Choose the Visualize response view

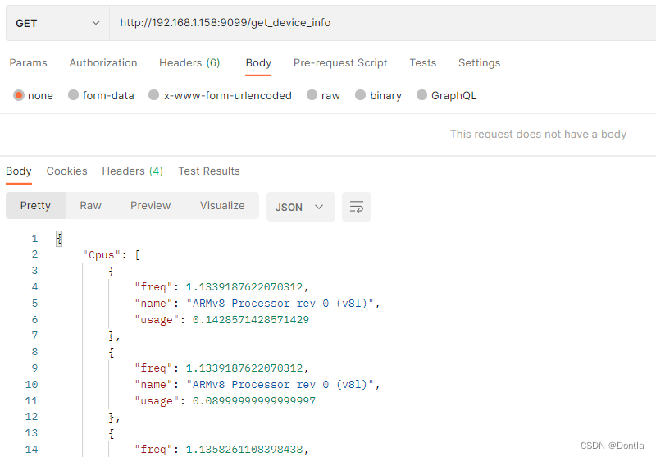coord(222,205)
